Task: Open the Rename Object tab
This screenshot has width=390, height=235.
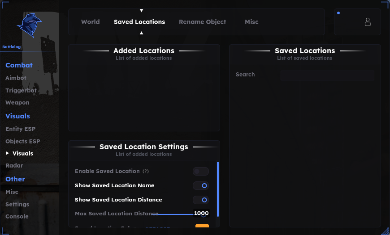Action: click(203, 22)
